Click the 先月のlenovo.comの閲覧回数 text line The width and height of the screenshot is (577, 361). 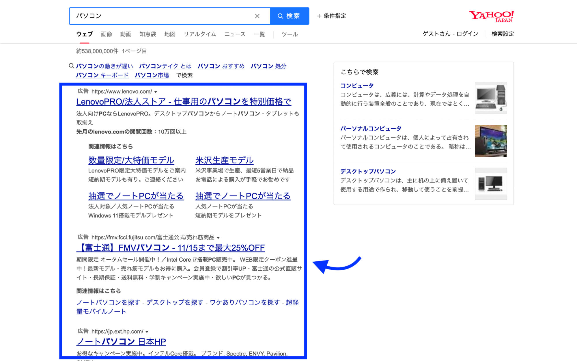tap(131, 132)
